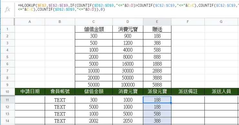The height and width of the screenshot is (125, 239).
Task: Click cell E4 containing 588
Action: pyautogui.click(x=157, y=50)
